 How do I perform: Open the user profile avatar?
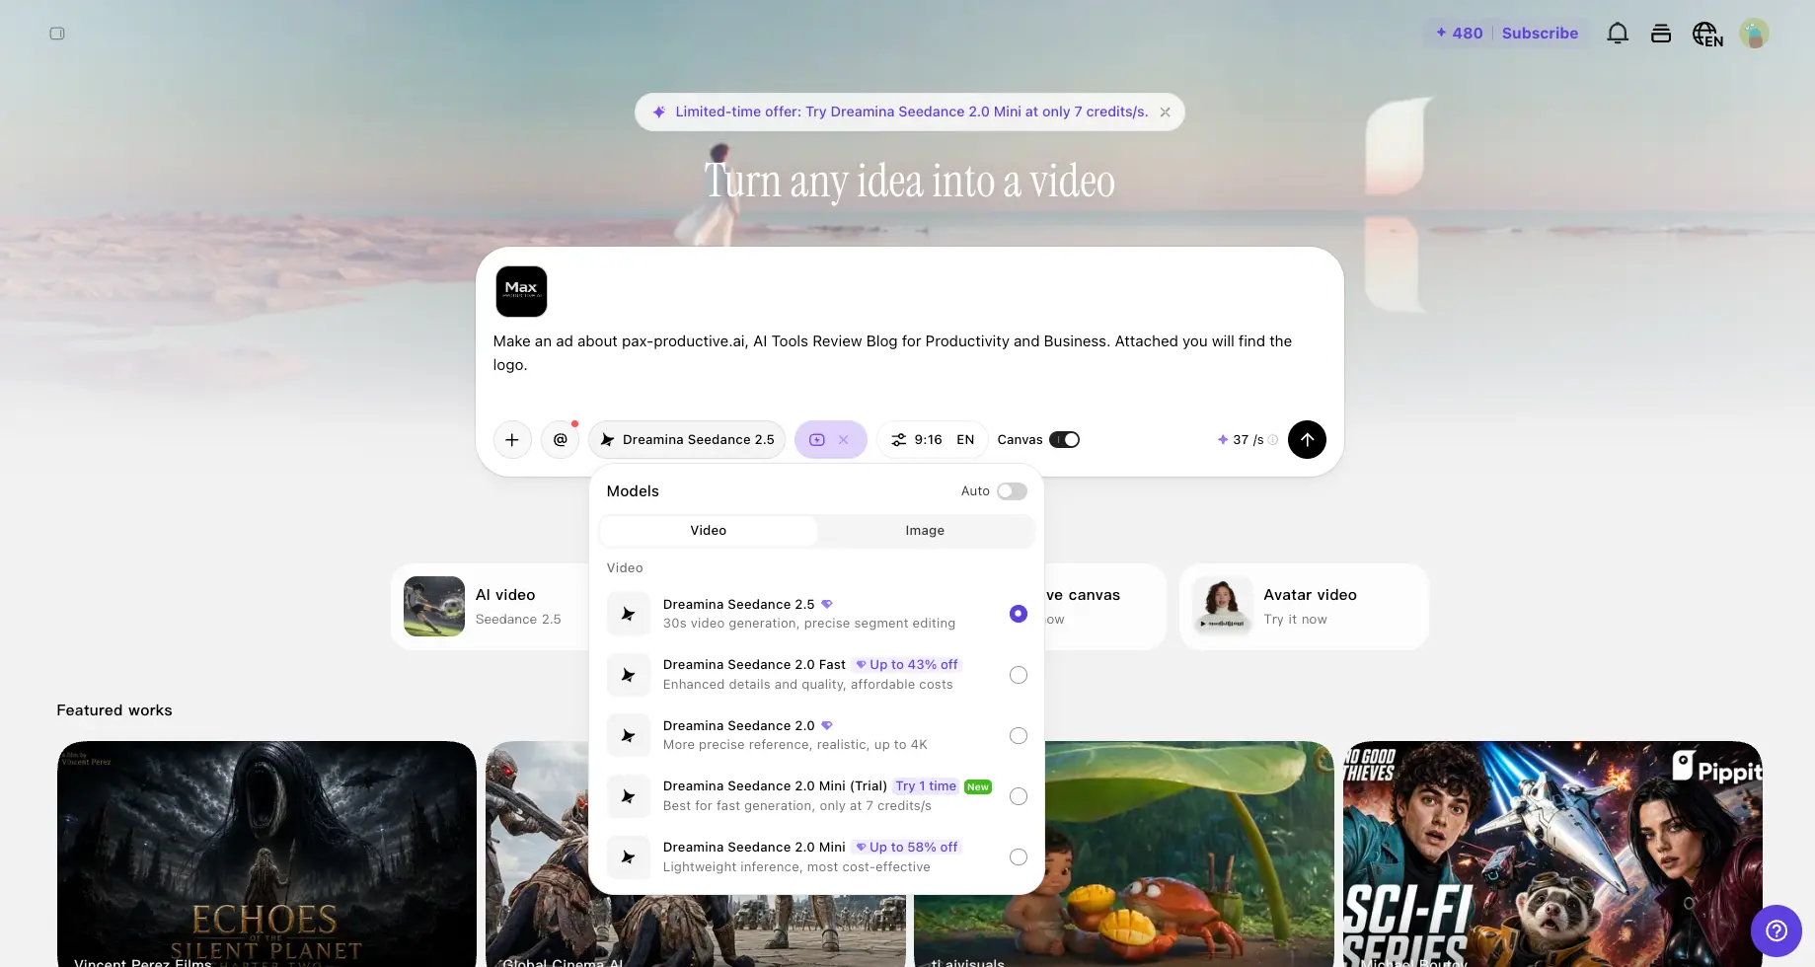(1754, 34)
